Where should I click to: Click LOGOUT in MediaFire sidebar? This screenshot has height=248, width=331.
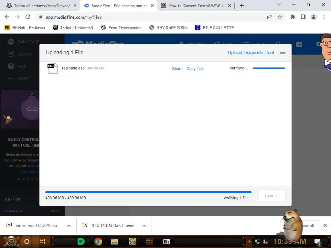(x=20, y=54)
